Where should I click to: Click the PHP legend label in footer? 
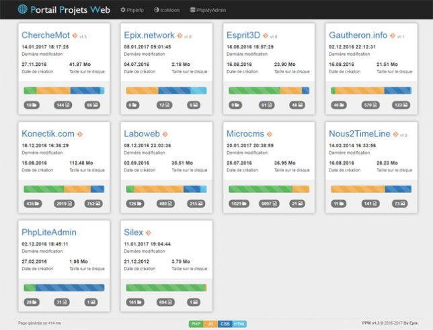pyautogui.click(x=196, y=324)
